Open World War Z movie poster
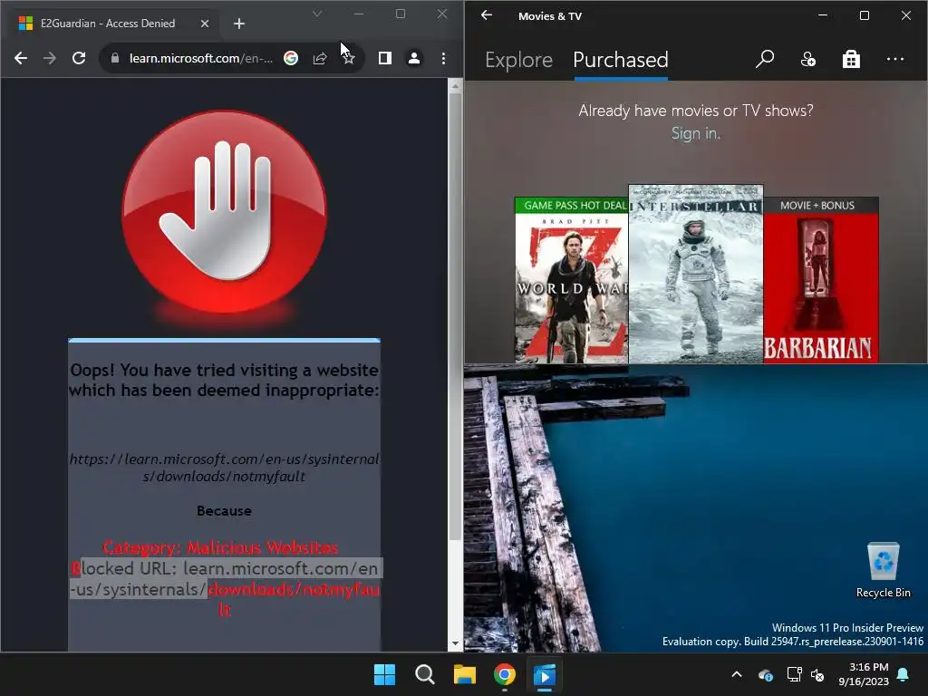Screen dimensions: 928x696 [x=571, y=280]
